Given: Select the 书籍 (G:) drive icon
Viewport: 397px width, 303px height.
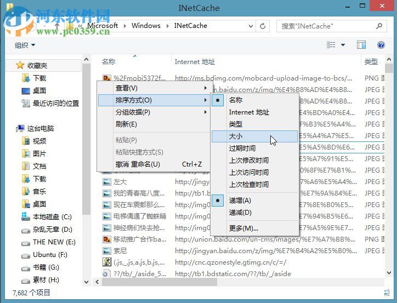Looking at the screenshot, I should [26, 268].
